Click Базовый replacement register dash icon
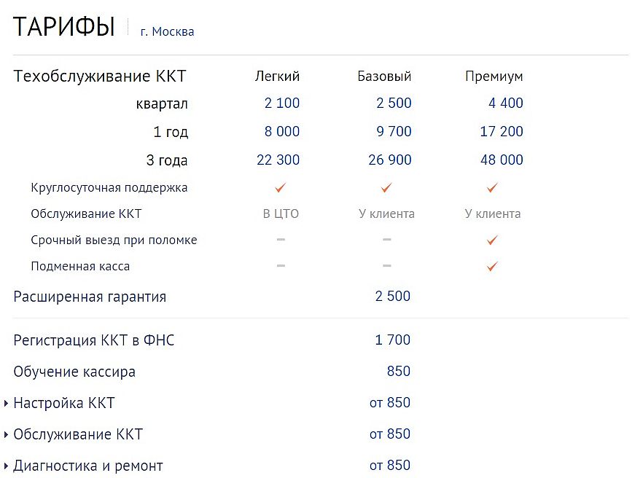 pyautogui.click(x=386, y=266)
